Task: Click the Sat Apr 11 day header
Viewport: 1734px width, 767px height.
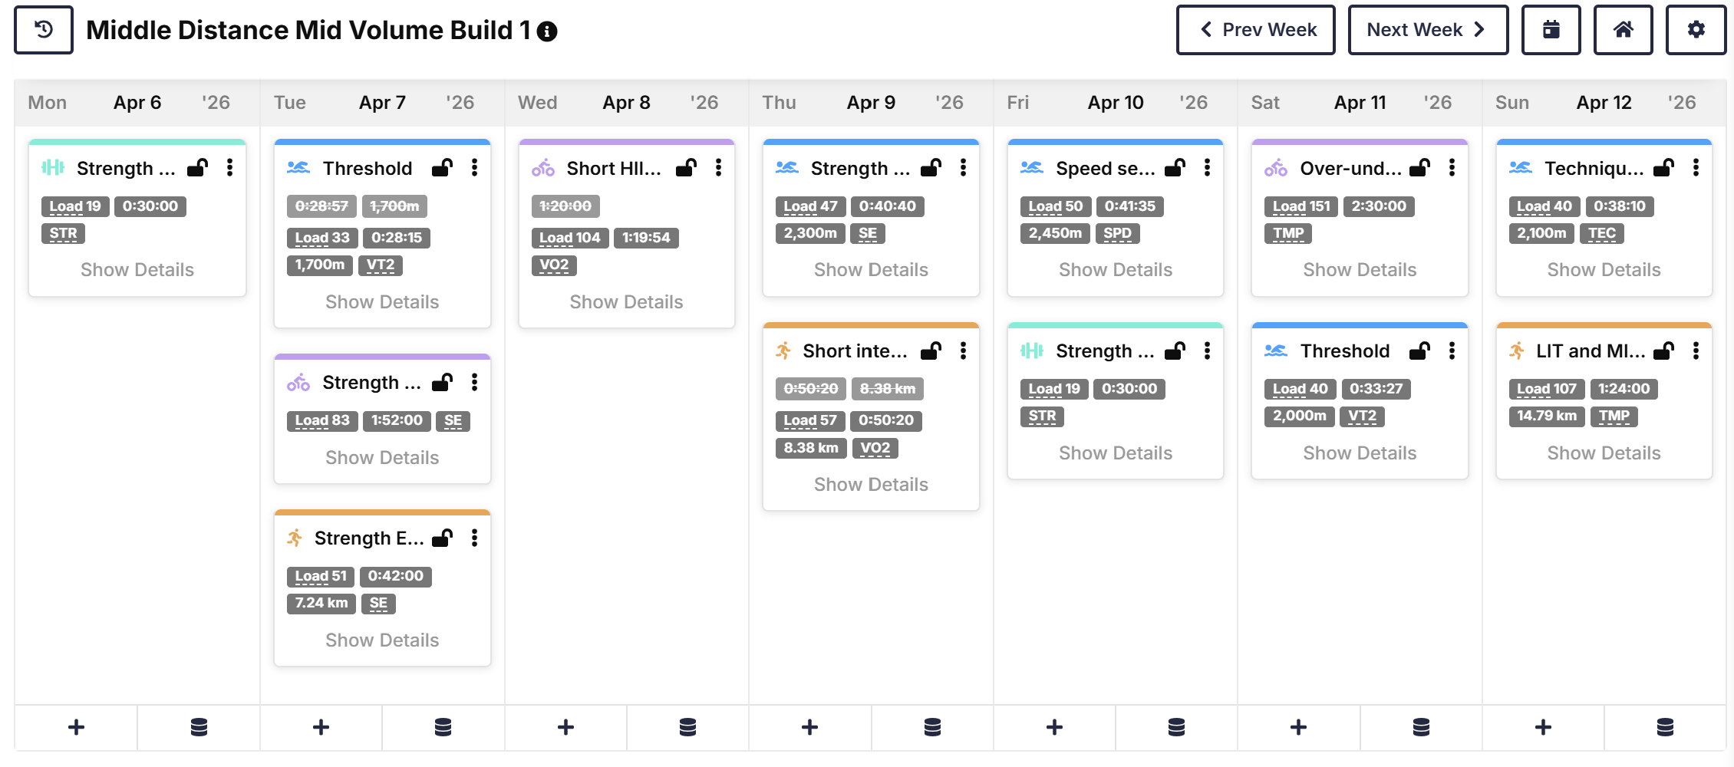Action: click(x=1360, y=103)
